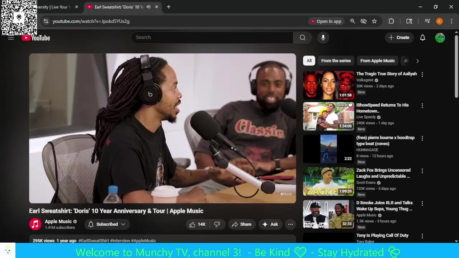This screenshot has height=258, width=459.
Task: Switch to the Earl Sweatshirt Doris browser tab
Action: tap(118, 7)
